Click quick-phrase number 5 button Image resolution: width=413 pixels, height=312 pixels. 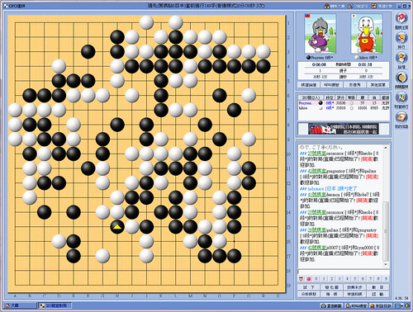pos(355,279)
